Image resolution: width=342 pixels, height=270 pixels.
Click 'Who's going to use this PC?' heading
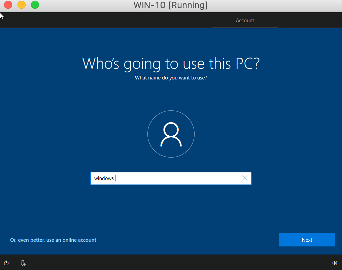(171, 64)
